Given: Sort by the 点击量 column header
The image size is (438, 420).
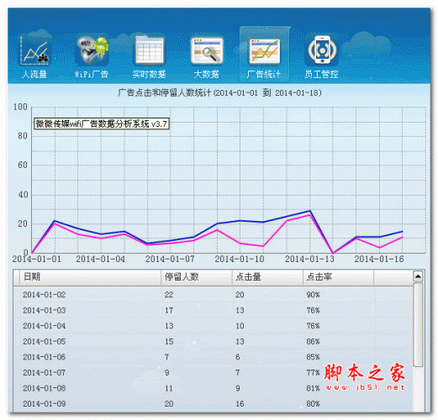Looking at the screenshot, I should click(x=267, y=277).
